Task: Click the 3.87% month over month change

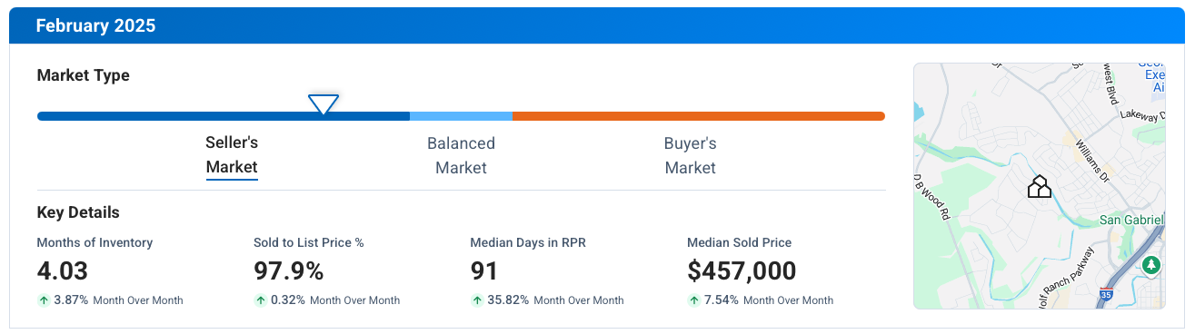Action: click(x=71, y=300)
